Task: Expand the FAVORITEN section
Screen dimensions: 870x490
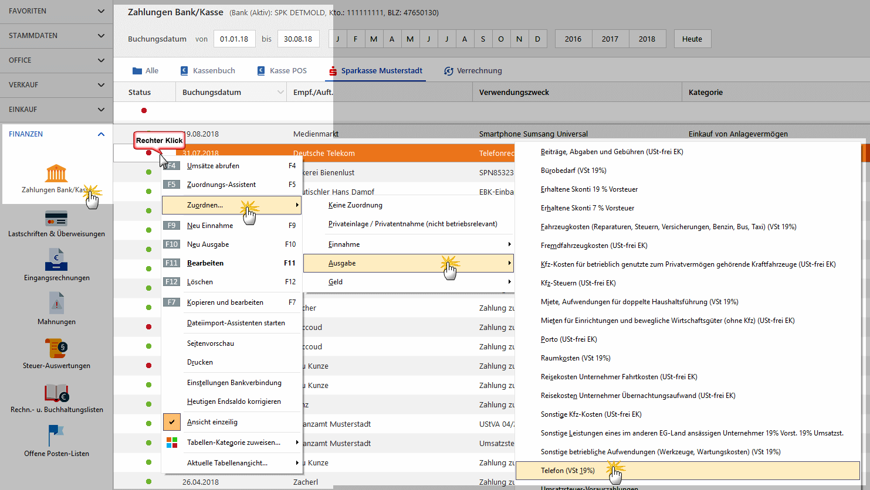Action: click(x=101, y=11)
